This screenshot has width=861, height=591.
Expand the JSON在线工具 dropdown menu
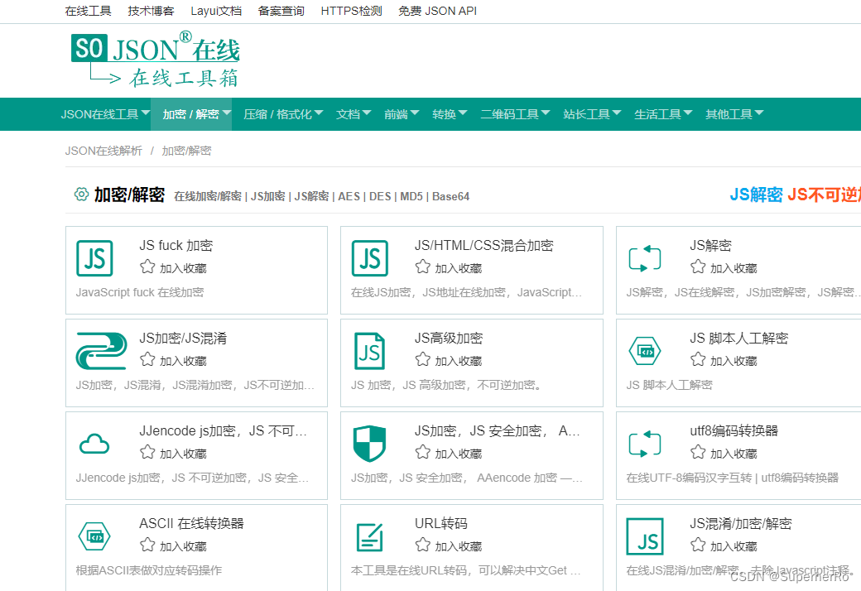tap(105, 114)
